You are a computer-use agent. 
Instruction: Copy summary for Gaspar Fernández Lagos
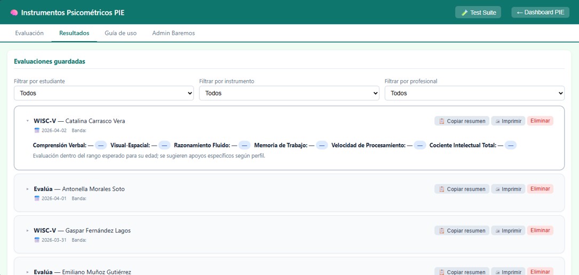pos(462,231)
